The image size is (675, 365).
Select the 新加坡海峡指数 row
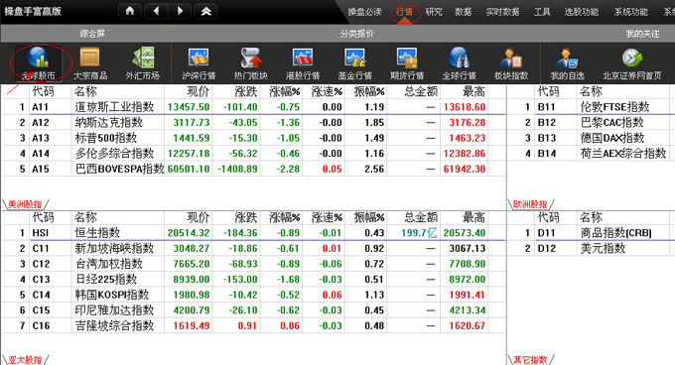[x=253, y=248]
